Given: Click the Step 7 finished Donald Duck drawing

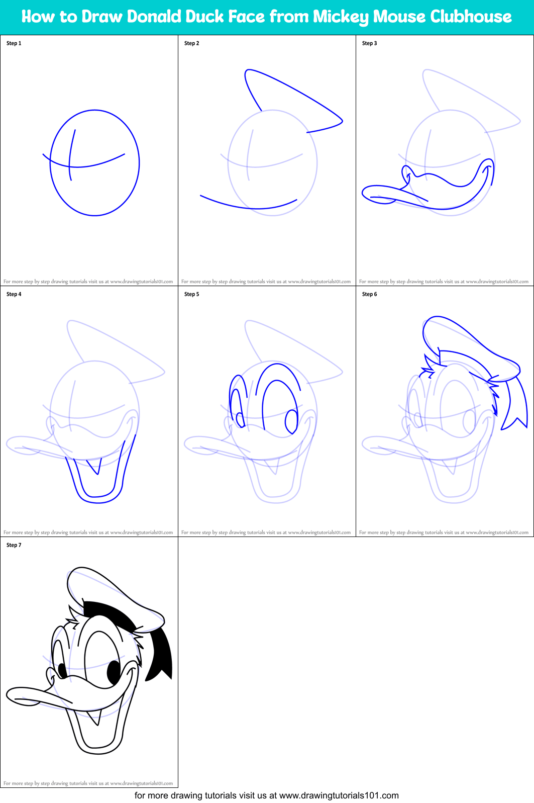Looking at the screenshot, I should [89, 660].
